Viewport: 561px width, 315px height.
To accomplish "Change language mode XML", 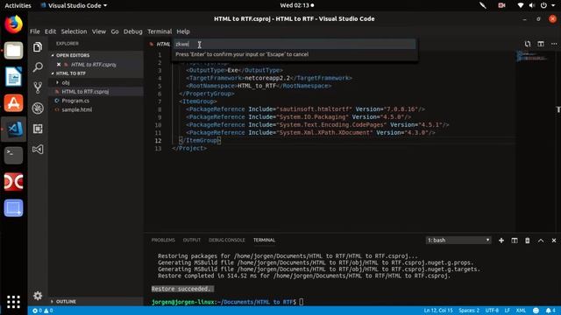I will click(521, 311).
